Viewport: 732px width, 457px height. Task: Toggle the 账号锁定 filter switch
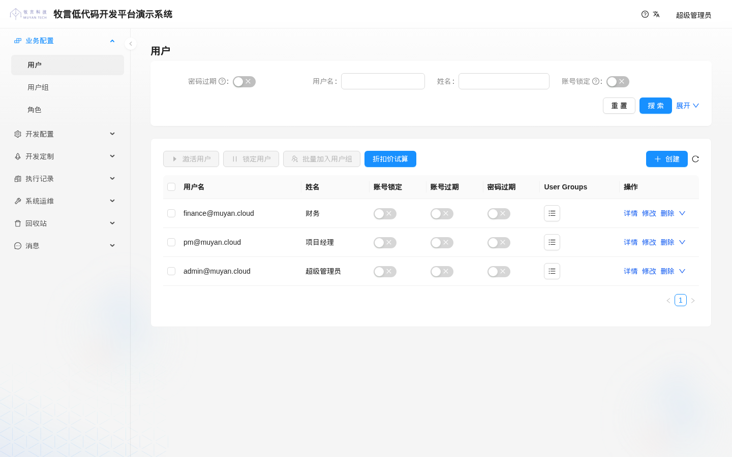point(618,82)
